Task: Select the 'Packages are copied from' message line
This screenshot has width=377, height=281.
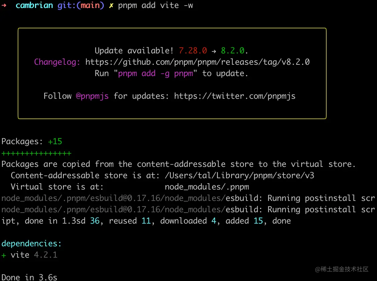Action: pyautogui.click(x=178, y=164)
